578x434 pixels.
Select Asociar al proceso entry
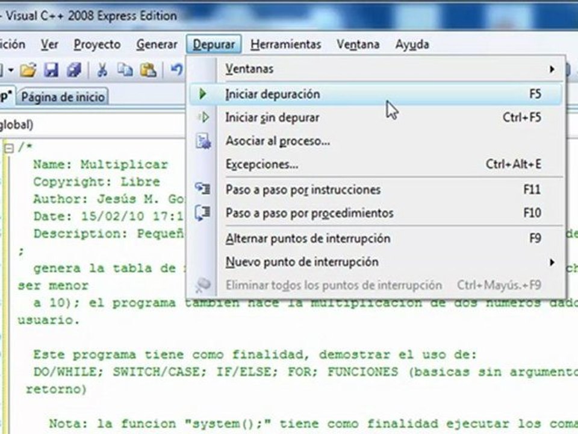click(x=376, y=140)
